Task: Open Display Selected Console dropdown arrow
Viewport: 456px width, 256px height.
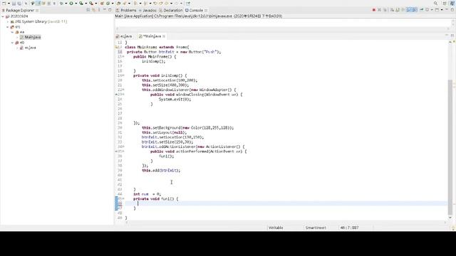Action: (x=432, y=10)
